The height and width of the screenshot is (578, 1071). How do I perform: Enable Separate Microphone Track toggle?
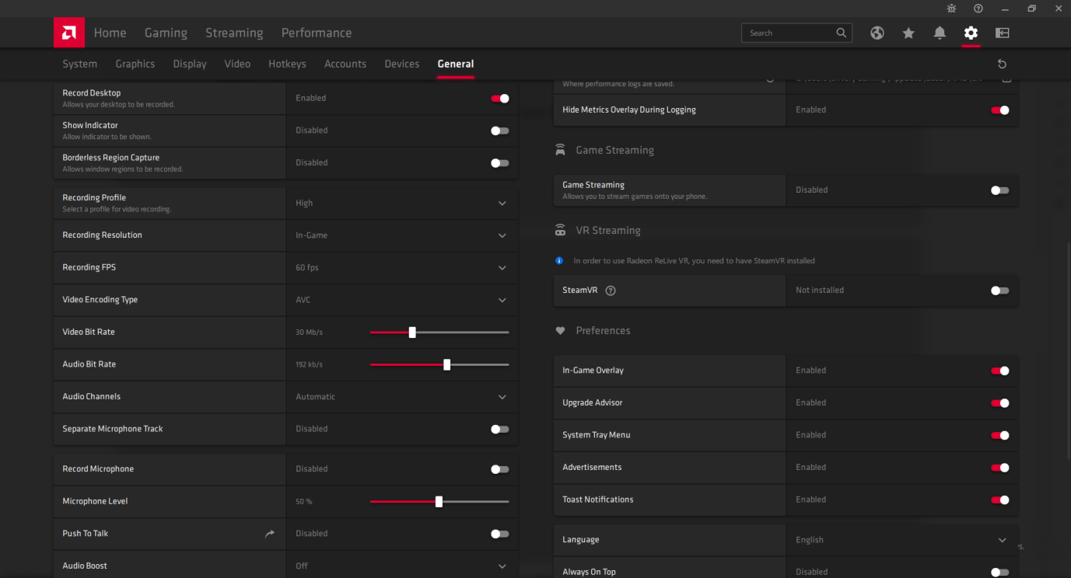500,429
